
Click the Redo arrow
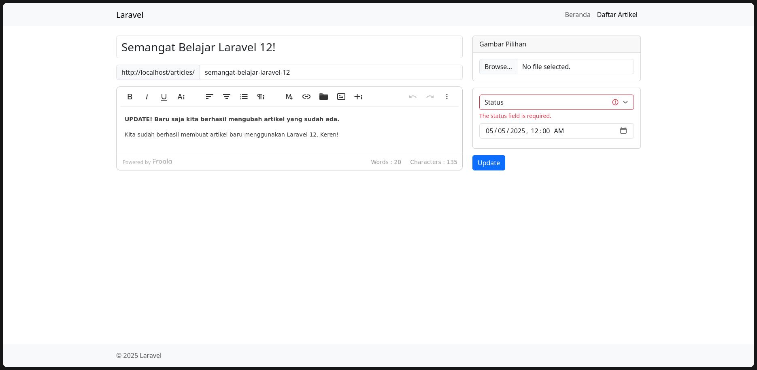(x=430, y=97)
